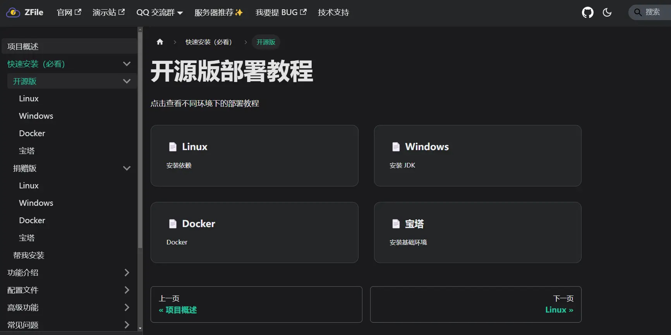
Task: Go to home via breadcrumb house icon
Action: click(160, 42)
